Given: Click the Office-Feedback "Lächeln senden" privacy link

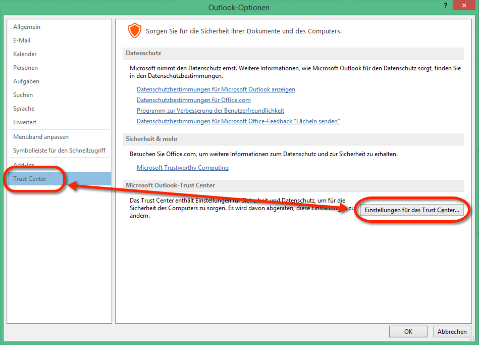Looking at the screenshot, I should [238, 121].
